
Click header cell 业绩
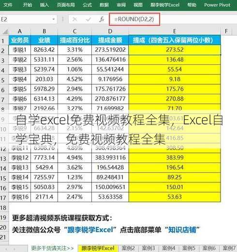(x=44, y=40)
